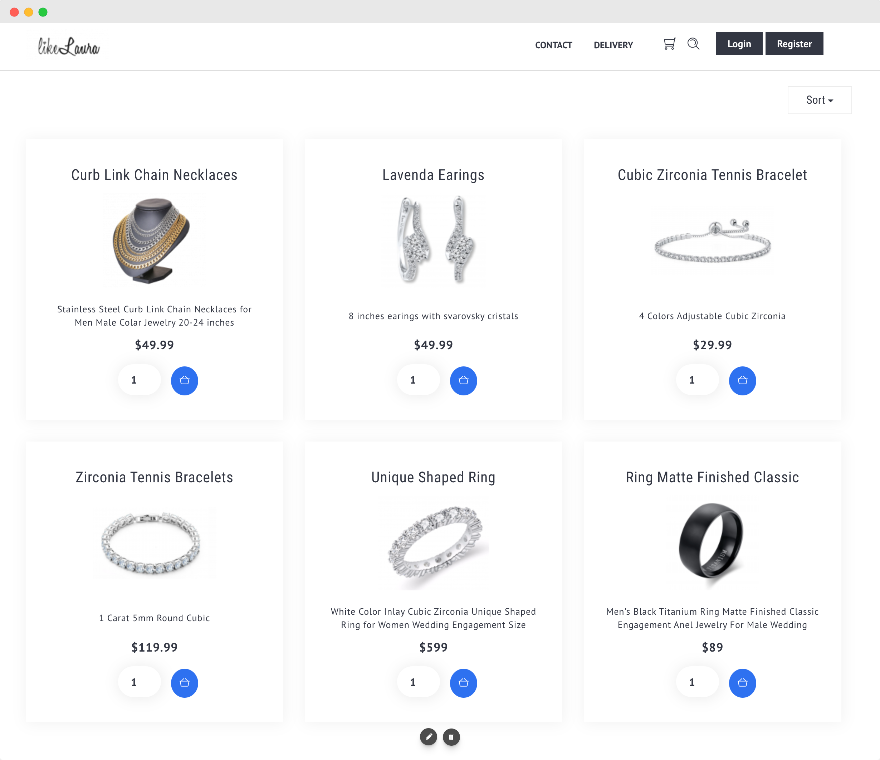Click the search magnifier icon
The image size is (880, 760).
693,44
